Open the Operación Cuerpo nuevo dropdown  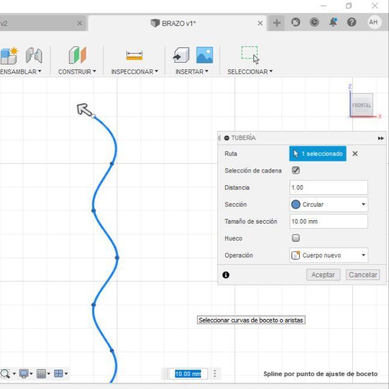point(329,255)
